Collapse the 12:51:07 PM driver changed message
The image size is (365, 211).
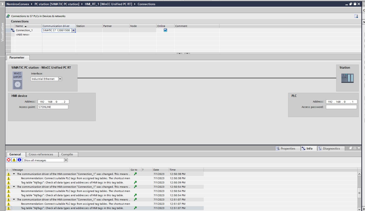pyautogui.click(x=14, y=200)
